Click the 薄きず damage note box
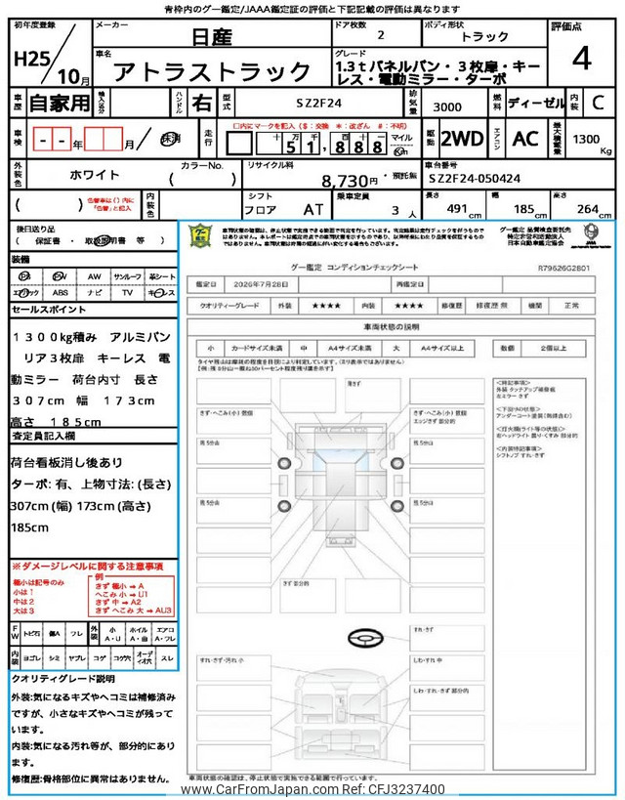The image size is (625, 800). 372,394
